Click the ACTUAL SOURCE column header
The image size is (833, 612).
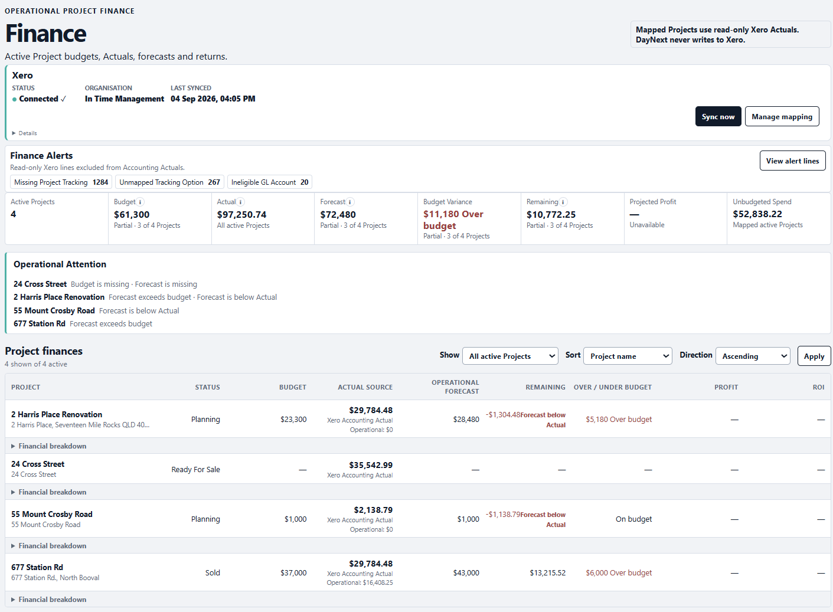pos(365,387)
